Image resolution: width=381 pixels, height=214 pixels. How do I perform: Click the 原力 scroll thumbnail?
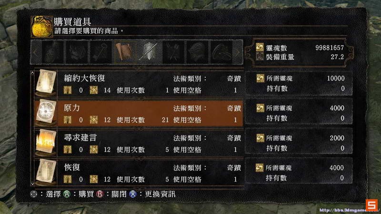46,112
